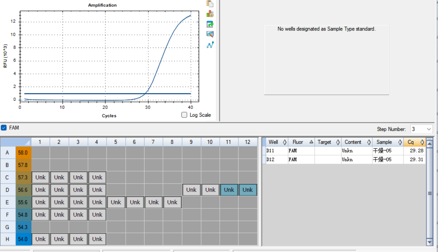Click the sort diamond on Well column

284,142
